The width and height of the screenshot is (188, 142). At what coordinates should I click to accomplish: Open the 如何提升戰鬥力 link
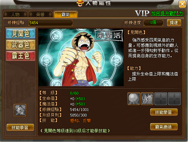click(167, 13)
